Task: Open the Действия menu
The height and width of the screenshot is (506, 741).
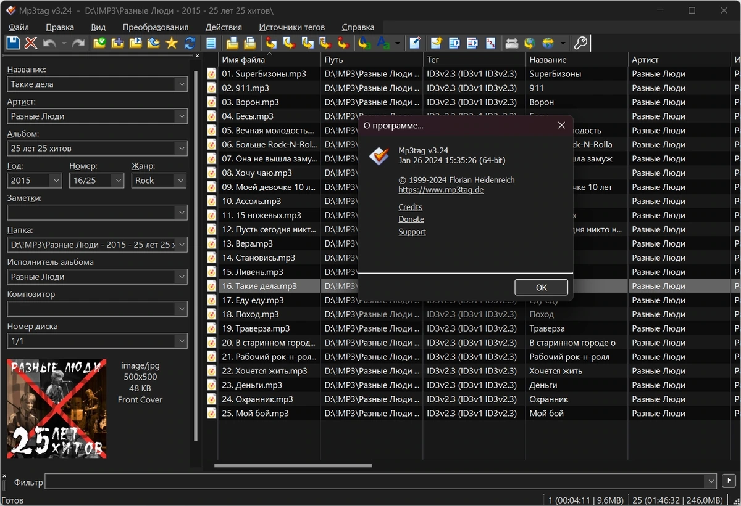Action: pyautogui.click(x=224, y=27)
